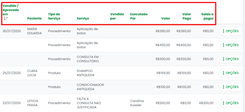Sort by the Saldo a pagar header
Screen dimensions: 245x112
coord(207,16)
